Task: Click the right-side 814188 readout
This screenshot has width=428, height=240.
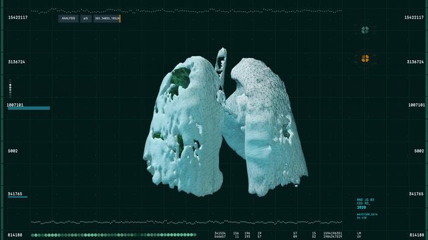Action: [417, 235]
